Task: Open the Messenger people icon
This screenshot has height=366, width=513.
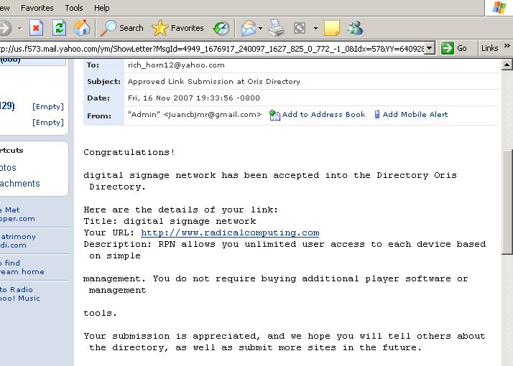Action: (x=356, y=28)
